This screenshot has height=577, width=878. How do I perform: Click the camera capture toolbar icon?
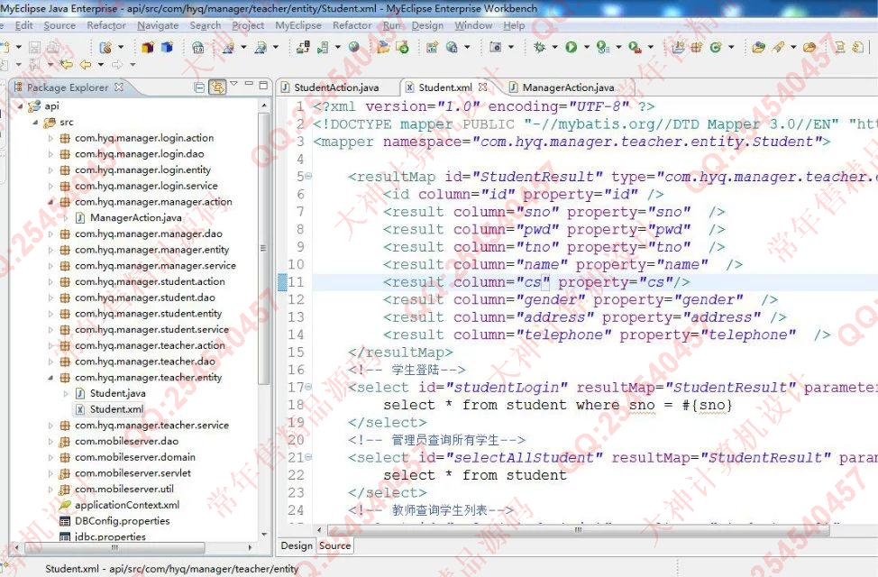tap(495, 48)
